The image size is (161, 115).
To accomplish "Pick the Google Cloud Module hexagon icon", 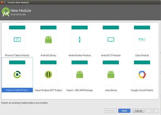I will [142, 74].
